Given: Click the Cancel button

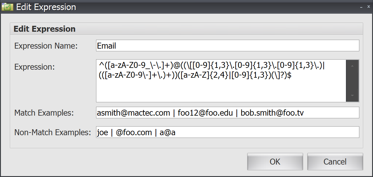Looking at the screenshot, I should (x=335, y=162).
